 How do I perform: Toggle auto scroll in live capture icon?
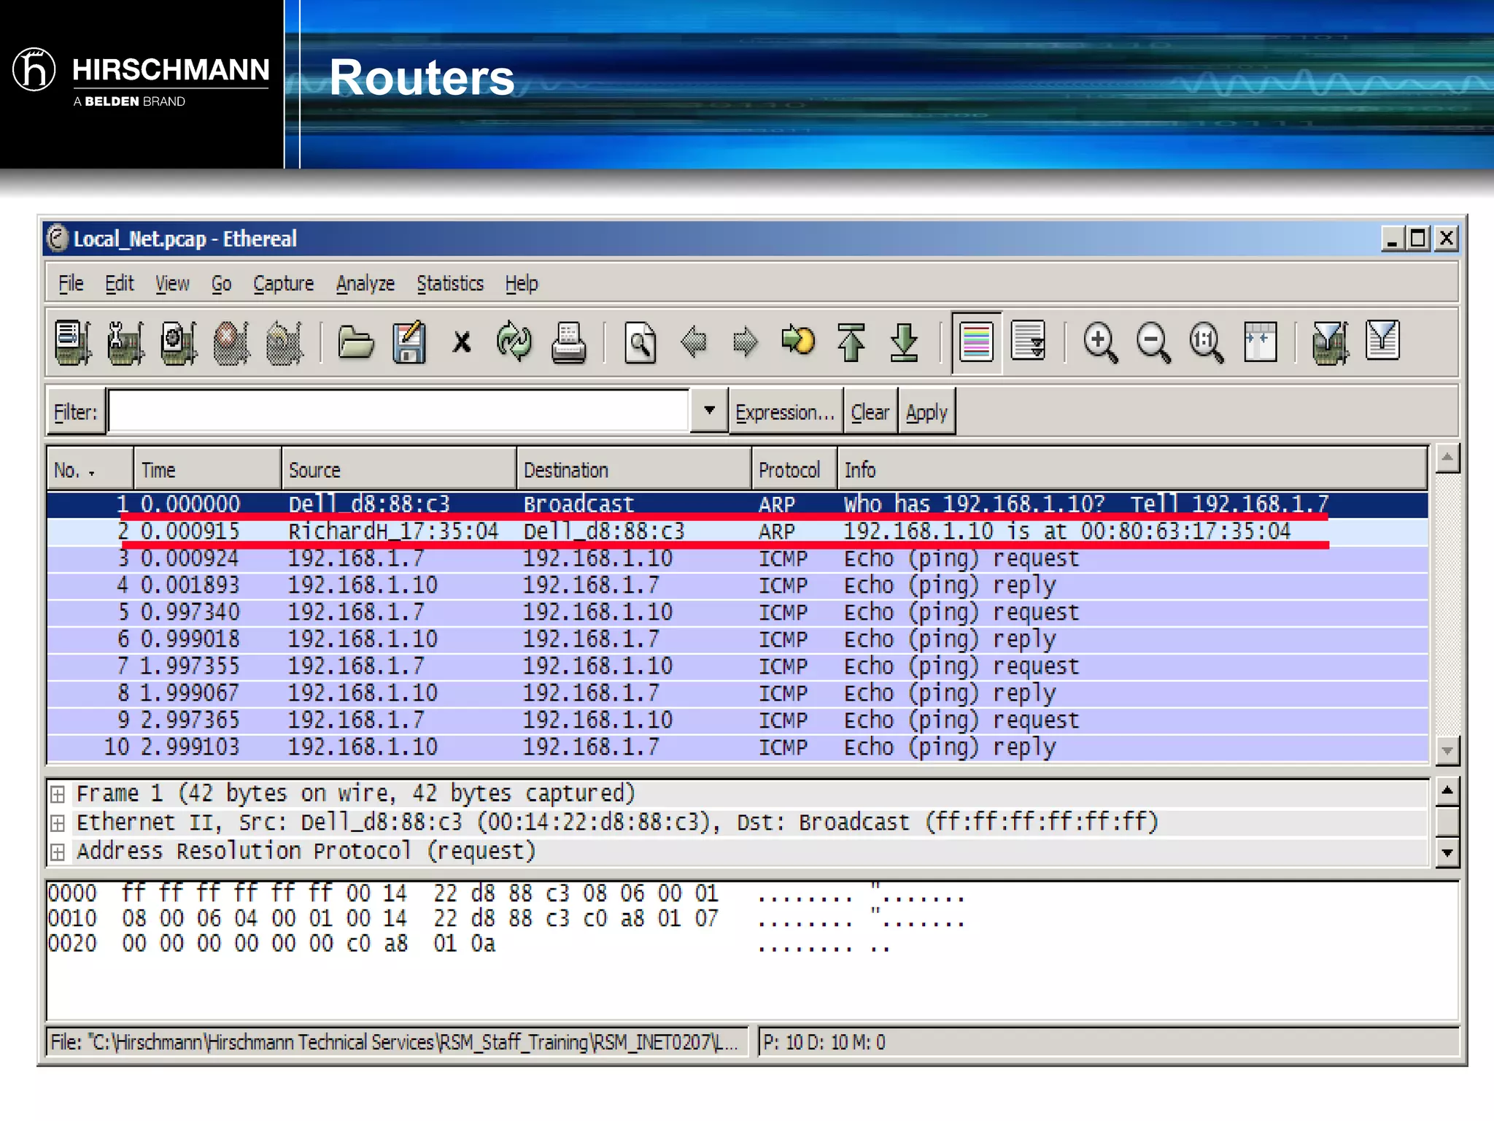tap(1029, 341)
